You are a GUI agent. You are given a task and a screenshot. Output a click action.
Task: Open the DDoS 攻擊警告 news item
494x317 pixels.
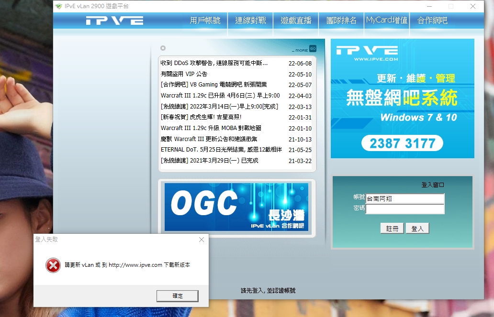[x=214, y=63]
